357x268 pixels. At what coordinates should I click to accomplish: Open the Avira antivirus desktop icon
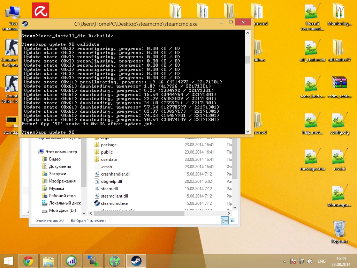coord(40,10)
